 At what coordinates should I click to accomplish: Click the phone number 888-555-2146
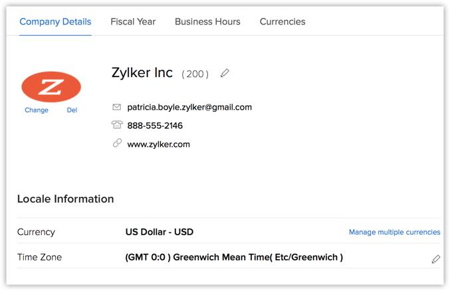(x=155, y=126)
